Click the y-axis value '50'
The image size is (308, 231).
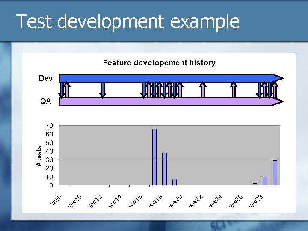pos(49,143)
